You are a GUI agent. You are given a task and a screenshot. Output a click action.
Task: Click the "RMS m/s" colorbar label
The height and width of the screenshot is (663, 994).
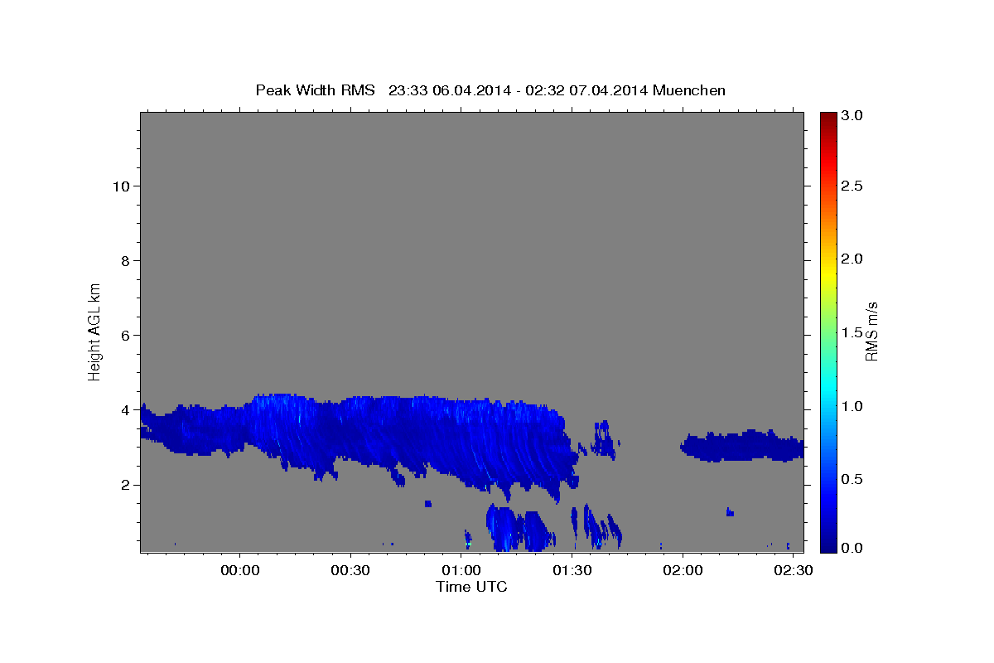tap(871, 331)
